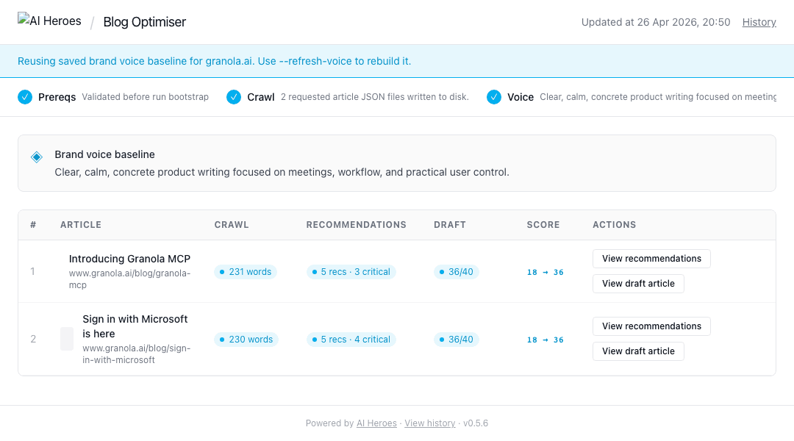Click the www.granola.ai/blog/granola-mcp URL text
Image resolution: width=794 pixels, height=441 pixels.
(129, 279)
